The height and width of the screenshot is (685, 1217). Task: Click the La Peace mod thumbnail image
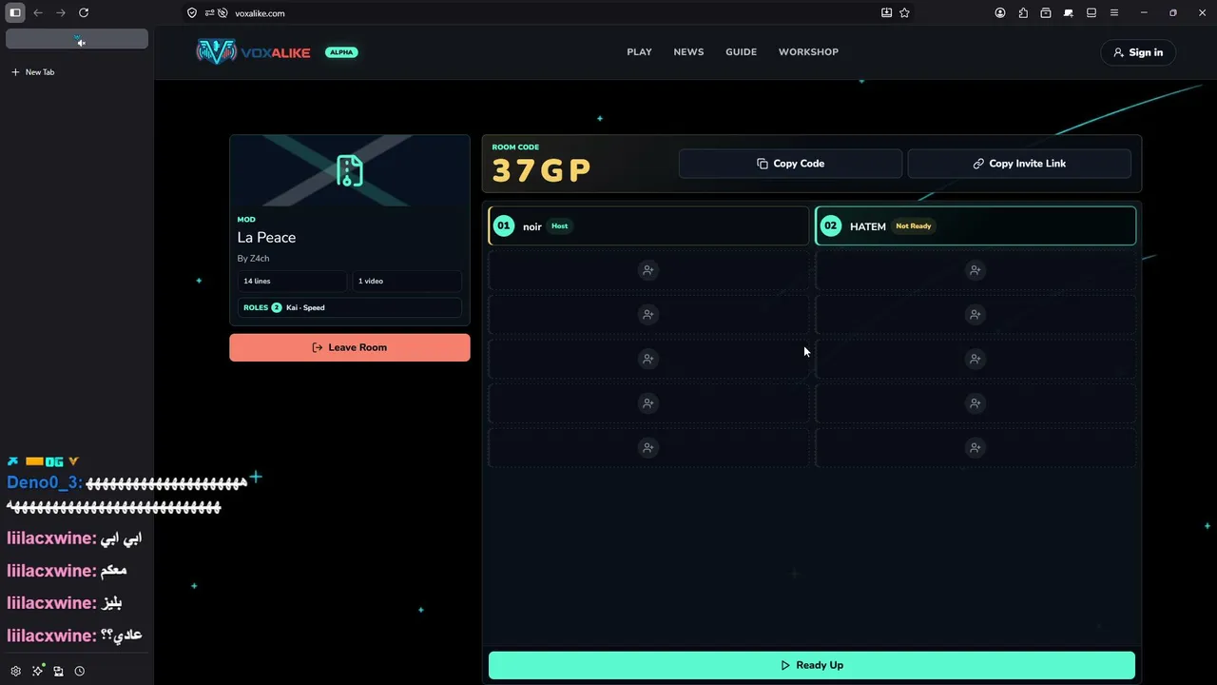tap(350, 170)
